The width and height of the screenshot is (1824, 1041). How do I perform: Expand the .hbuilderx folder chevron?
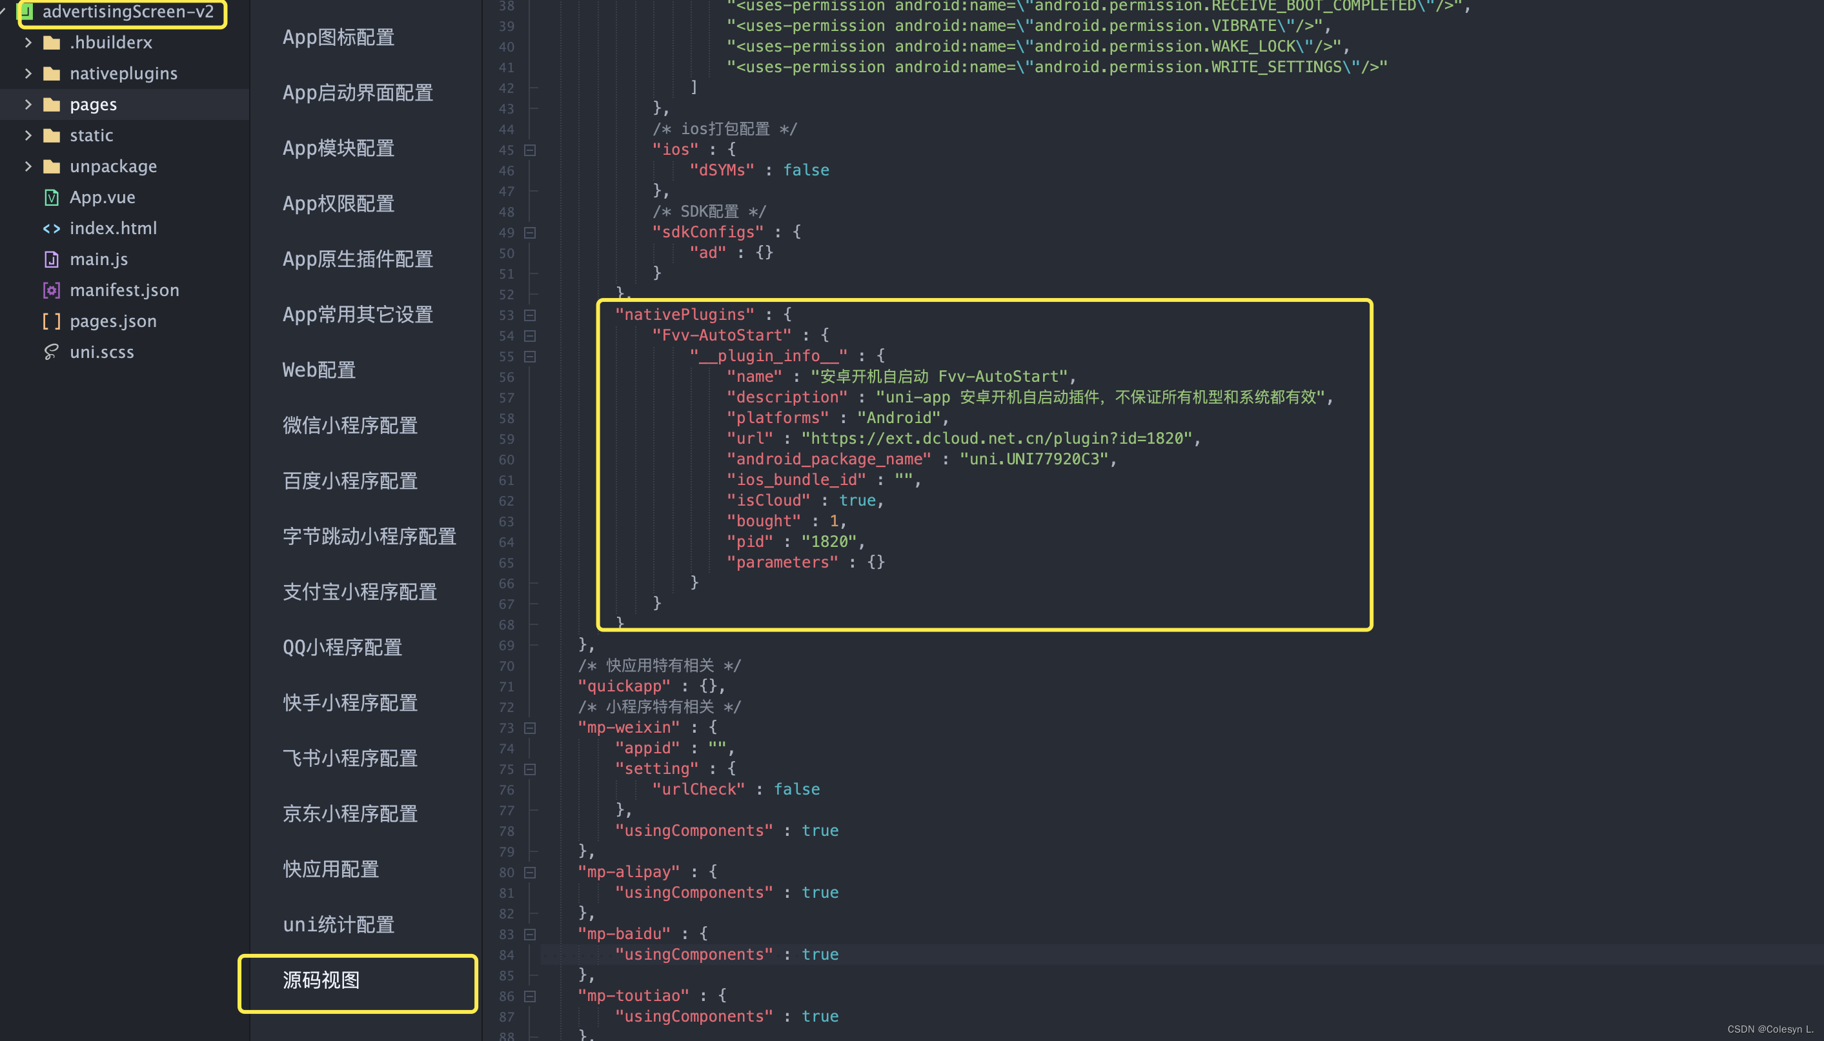click(x=28, y=42)
